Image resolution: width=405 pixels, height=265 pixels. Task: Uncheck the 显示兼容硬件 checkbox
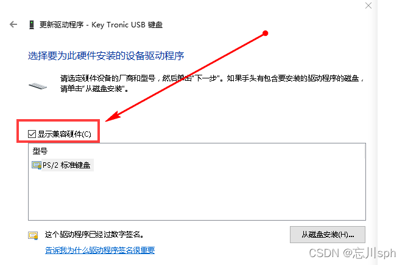click(32, 134)
